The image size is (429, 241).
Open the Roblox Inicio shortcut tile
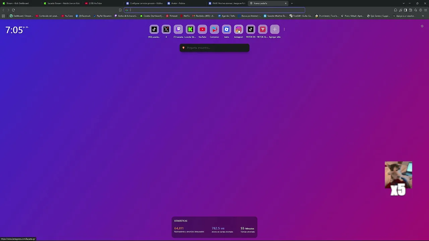[227, 29]
